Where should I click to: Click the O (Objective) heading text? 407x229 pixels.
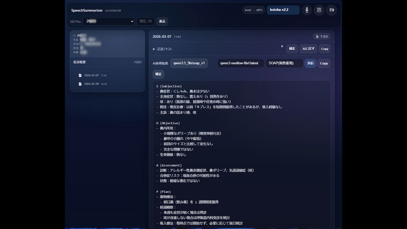tap(168, 123)
